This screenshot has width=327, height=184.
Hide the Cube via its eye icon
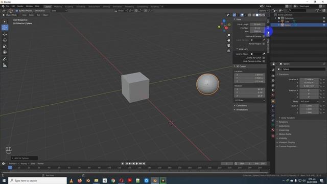click(324, 21)
